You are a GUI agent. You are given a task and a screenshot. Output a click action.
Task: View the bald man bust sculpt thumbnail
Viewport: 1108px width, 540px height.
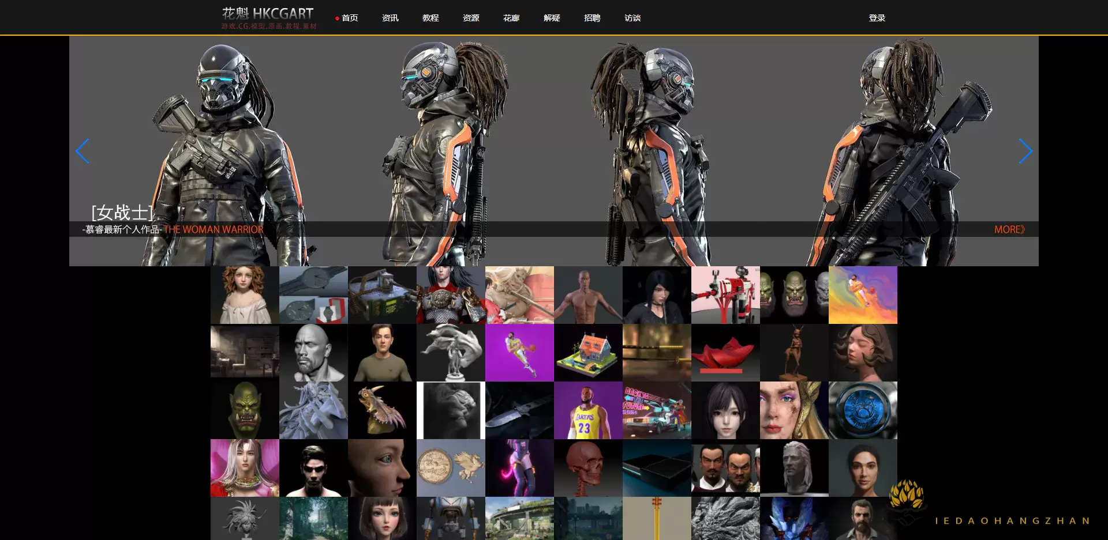pyautogui.click(x=313, y=353)
